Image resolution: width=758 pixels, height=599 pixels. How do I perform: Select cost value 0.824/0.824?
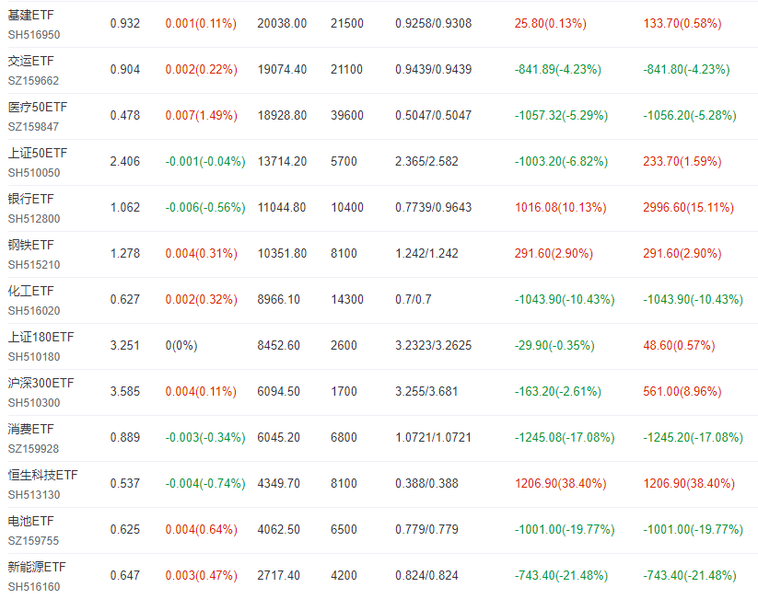tap(426, 575)
